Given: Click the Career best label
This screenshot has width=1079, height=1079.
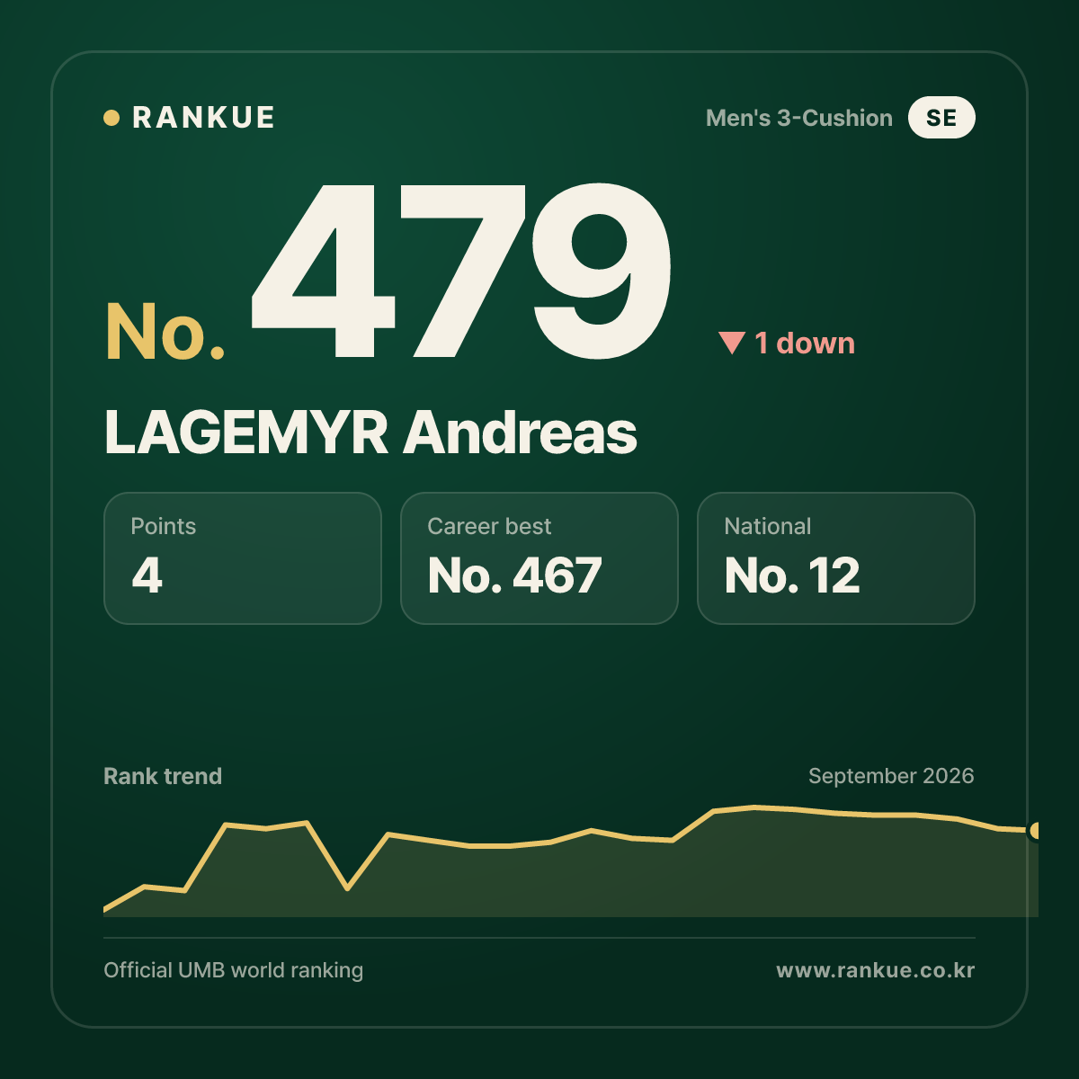Looking at the screenshot, I should (489, 526).
